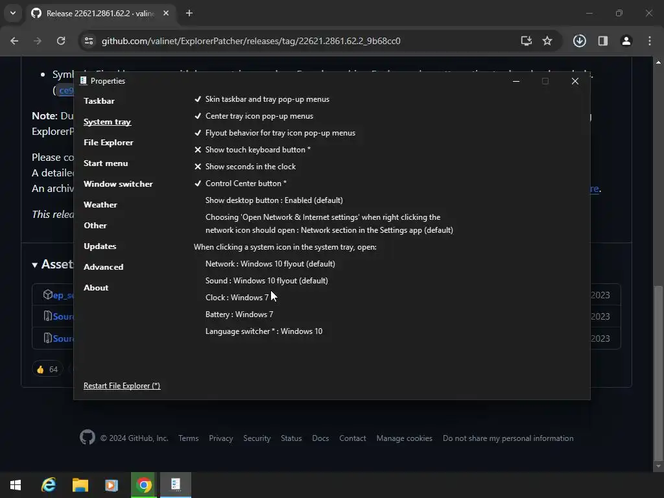The height and width of the screenshot is (498, 664).
Task: Change the Show desktop button setting
Action: (x=274, y=200)
